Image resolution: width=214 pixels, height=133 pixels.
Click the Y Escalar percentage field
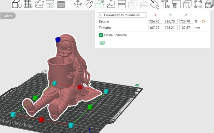tap(171, 21)
